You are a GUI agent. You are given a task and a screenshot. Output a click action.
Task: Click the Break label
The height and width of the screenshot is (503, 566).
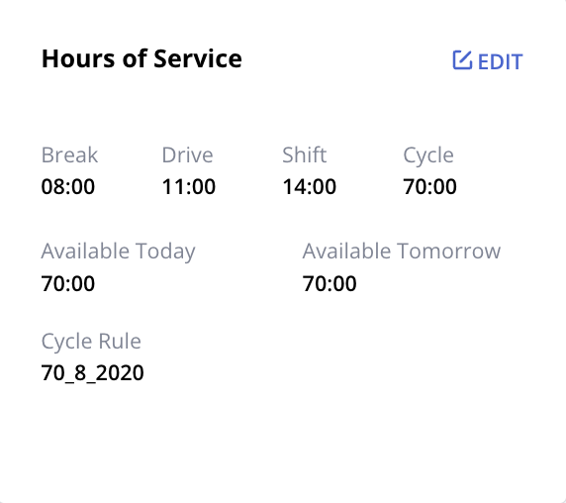pos(69,155)
